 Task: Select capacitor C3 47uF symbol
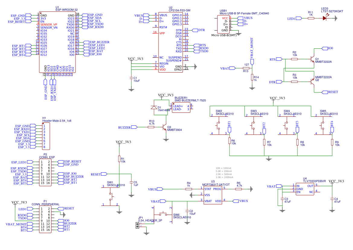[282, 199]
